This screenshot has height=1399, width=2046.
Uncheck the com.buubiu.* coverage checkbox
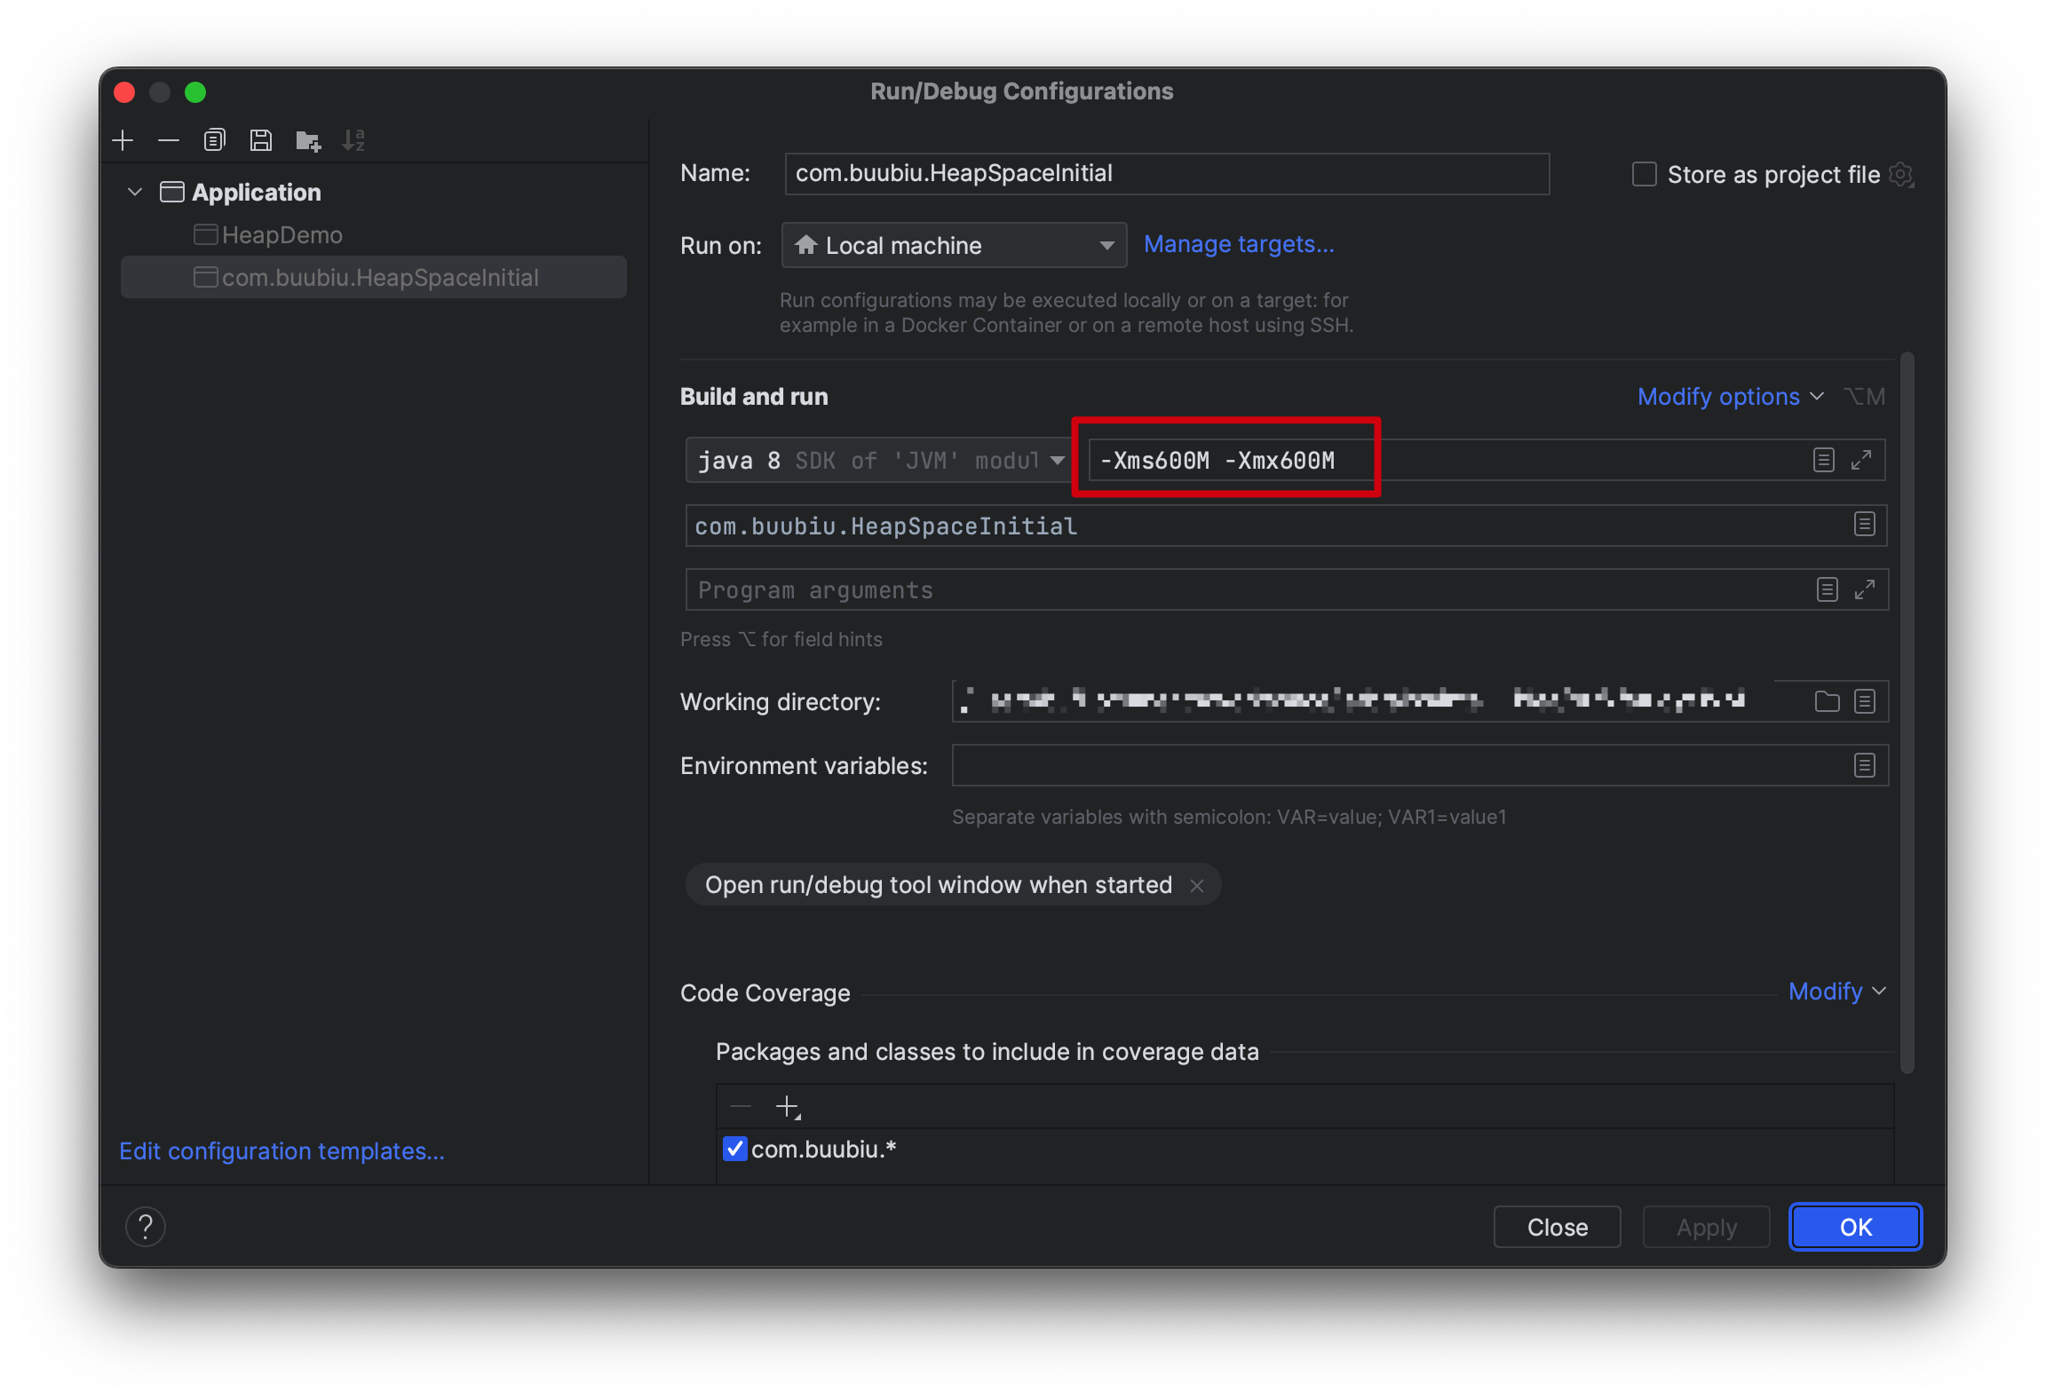(x=735, y=1149)
